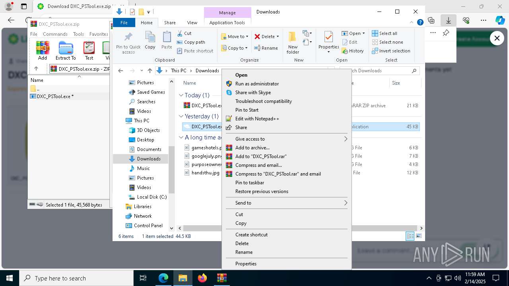Image resolution: width=509 pixels, height=286 pixels.
Task: Collapse the A long time ago group
Action: [x=181, y=137]
